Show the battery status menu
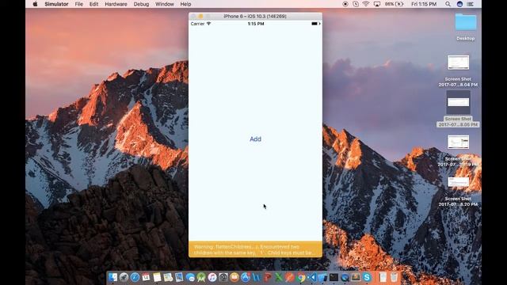The image size is (507, 285). click(395, 4)
